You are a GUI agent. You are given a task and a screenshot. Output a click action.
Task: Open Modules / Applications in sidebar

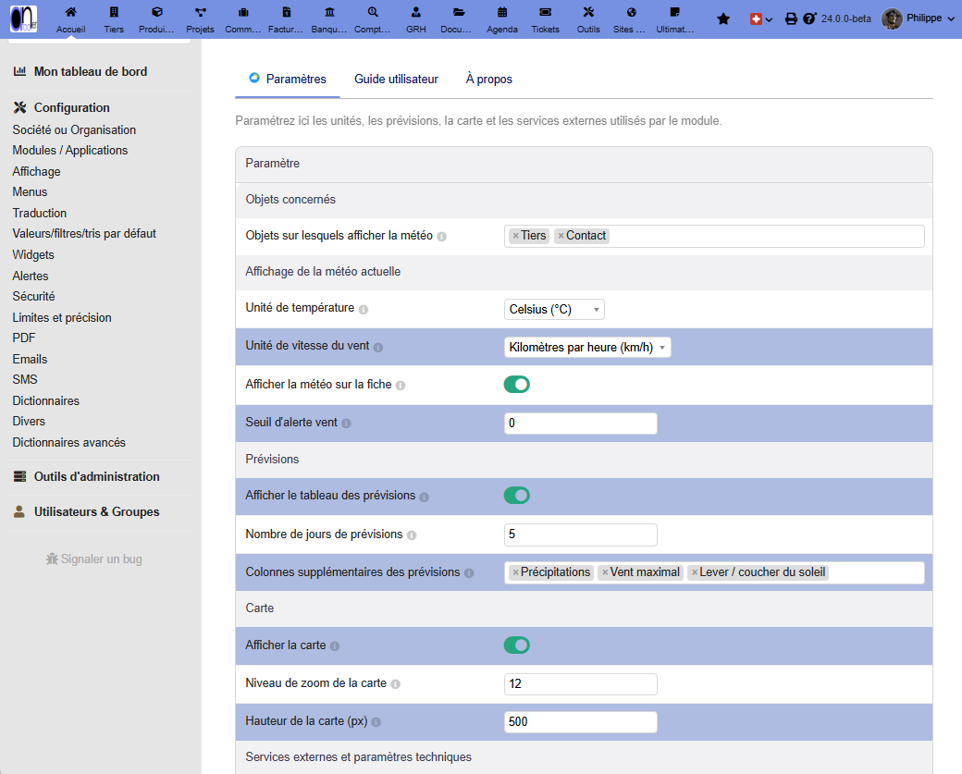pos(70,150)
